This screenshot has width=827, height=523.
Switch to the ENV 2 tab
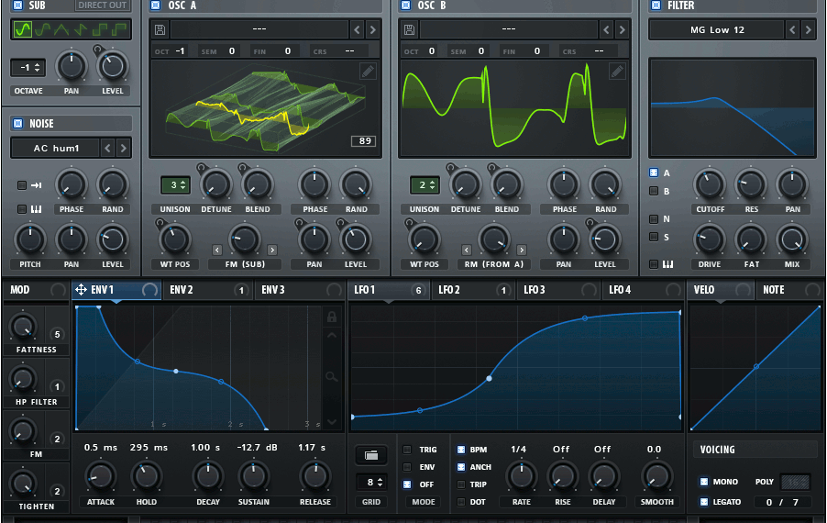182,290
